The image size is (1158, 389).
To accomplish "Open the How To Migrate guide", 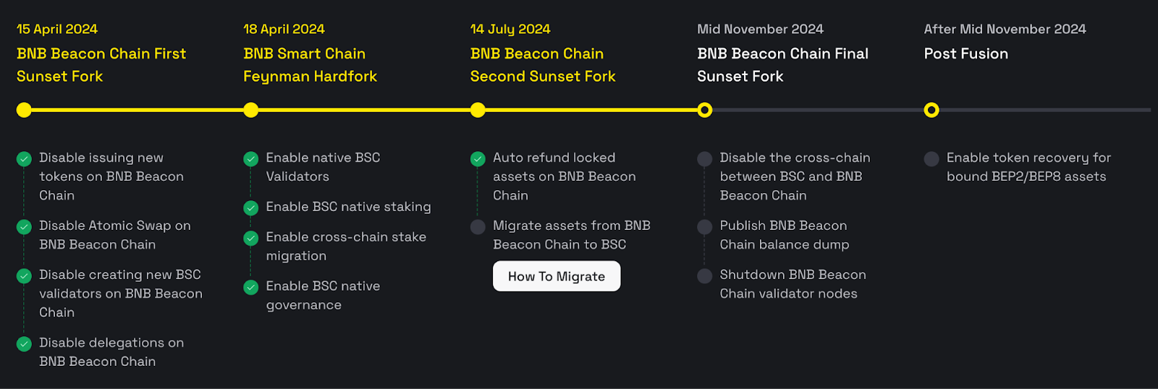I will click(557, 276).
